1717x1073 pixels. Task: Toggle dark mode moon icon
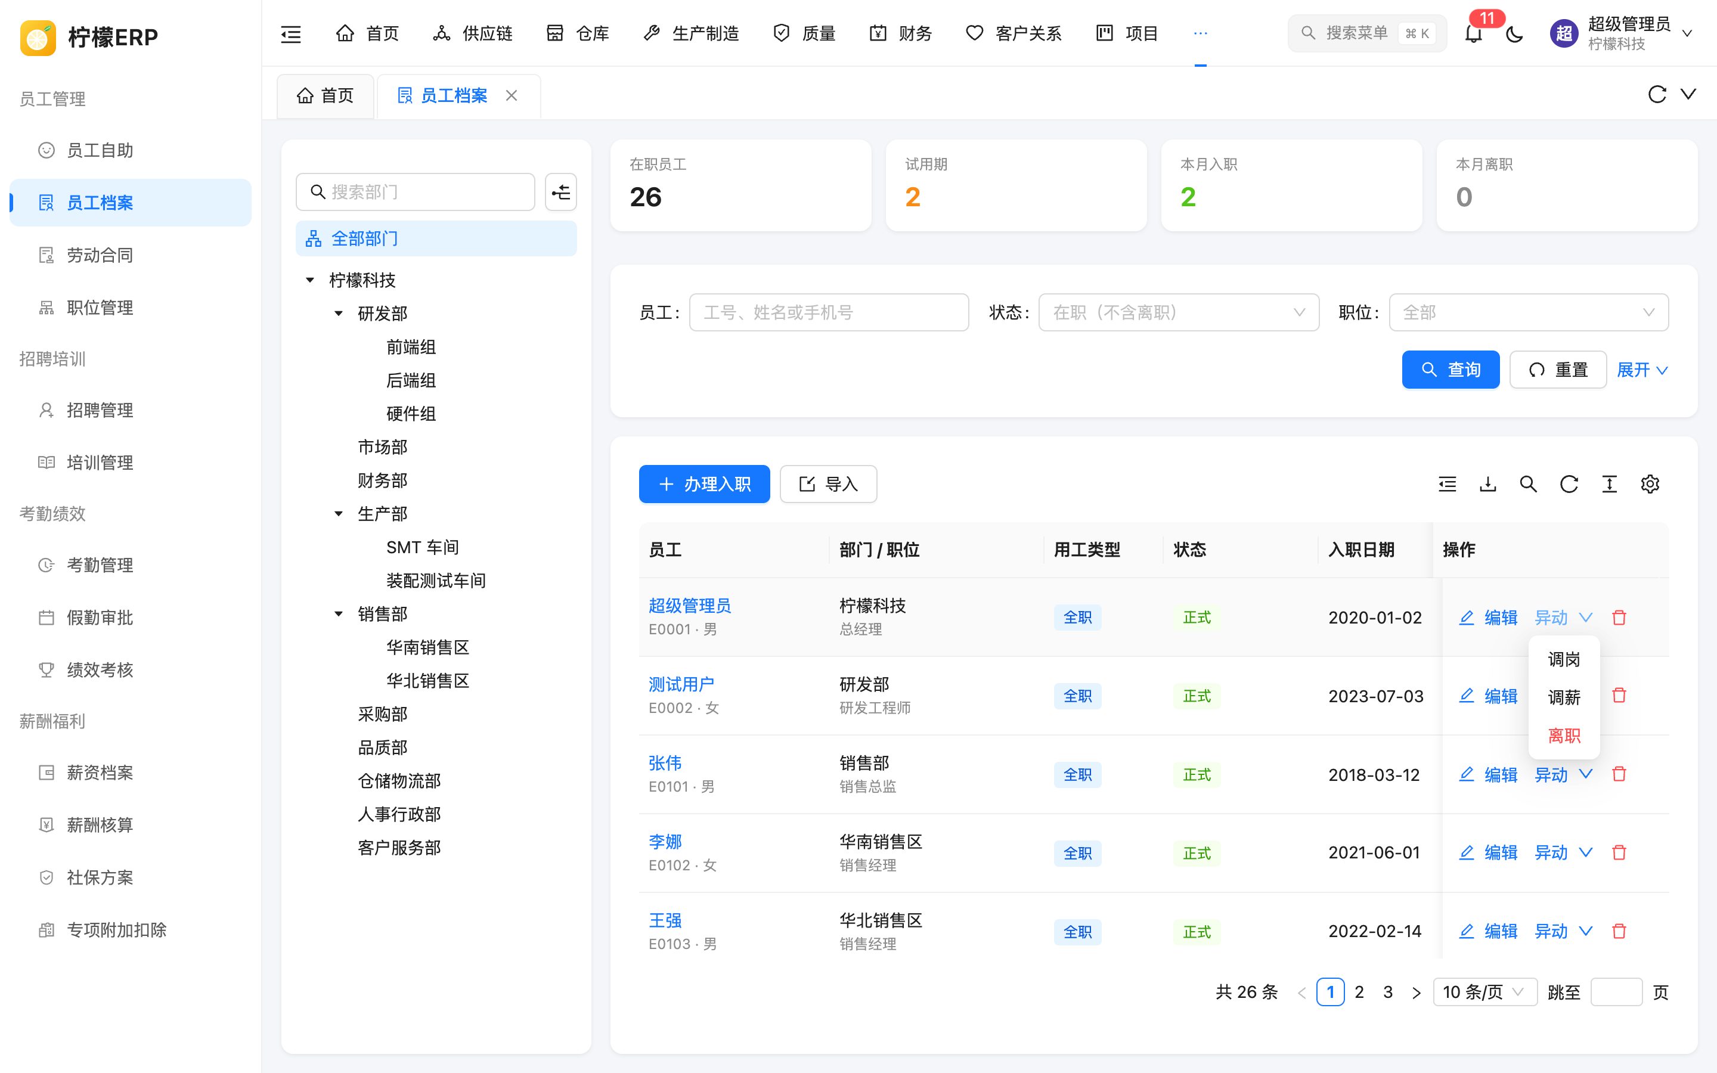(1514, 33)
